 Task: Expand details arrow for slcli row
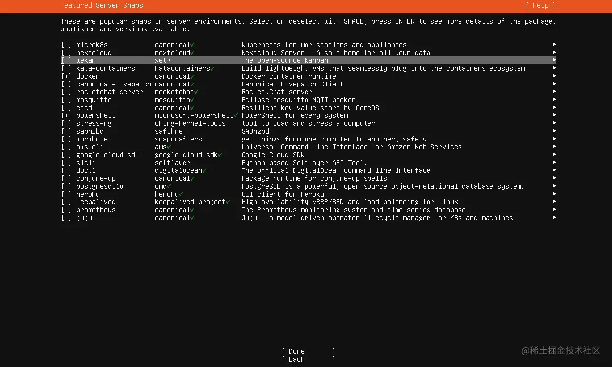pos(554,163)
